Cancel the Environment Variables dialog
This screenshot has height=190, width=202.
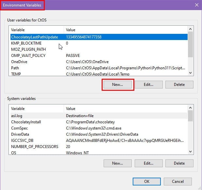178,182
